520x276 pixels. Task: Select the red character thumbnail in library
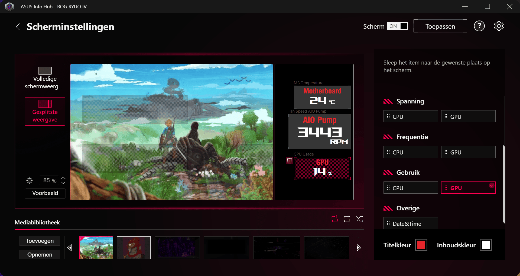click(x=134, y=248)
